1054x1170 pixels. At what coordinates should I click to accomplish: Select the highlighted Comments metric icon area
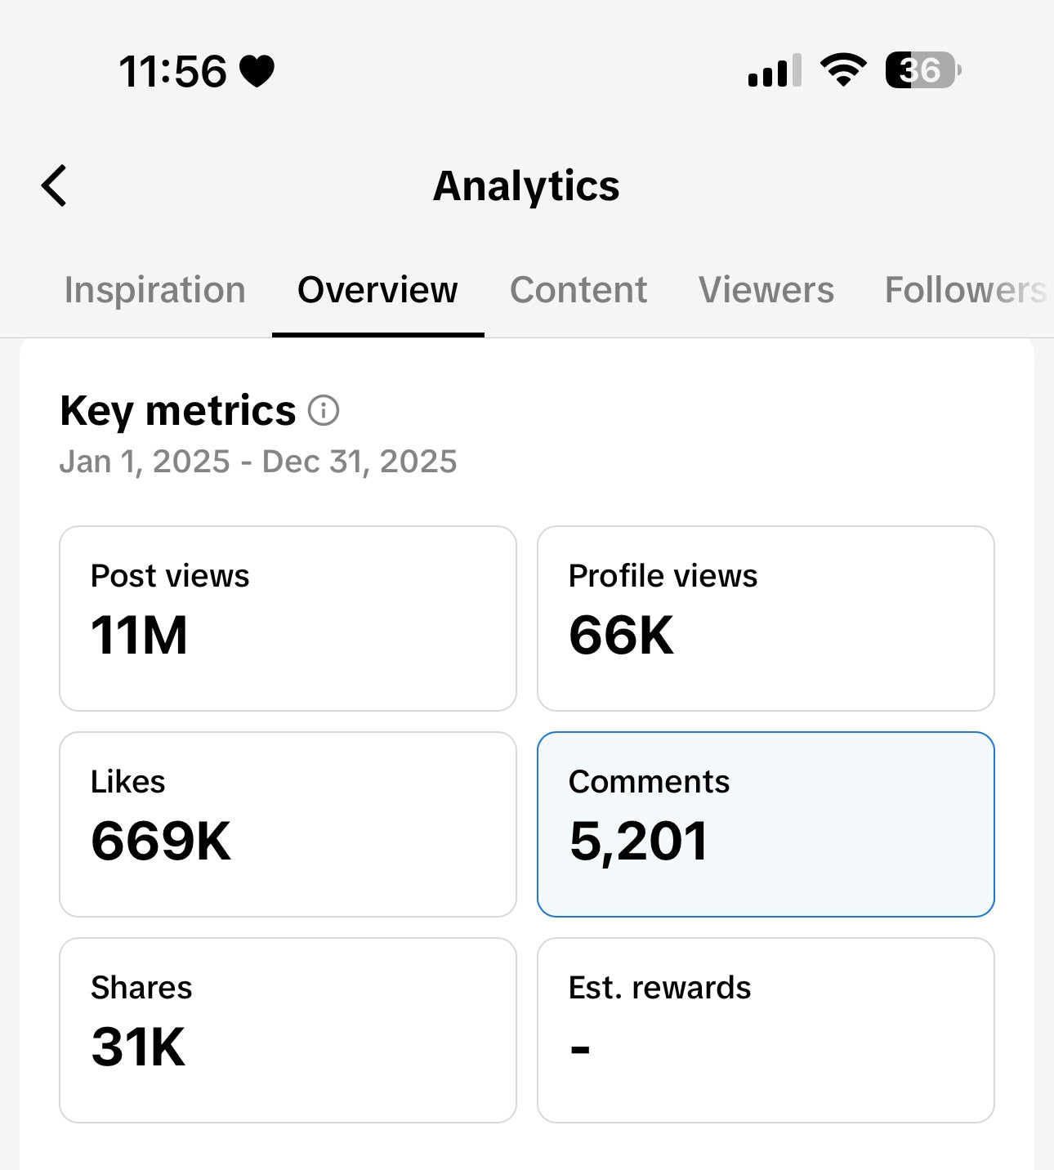(765, 823)
